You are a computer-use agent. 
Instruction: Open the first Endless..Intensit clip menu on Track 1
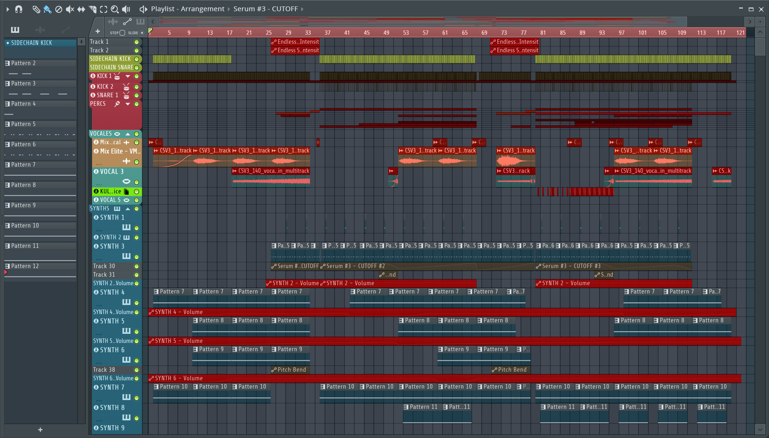tap(274, 42)
